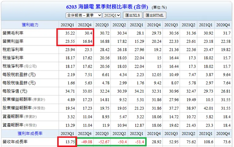Click the 35.22 gross margin value
Image resolution: width=234 pixels, height=147 pixels.
(70, 33)
